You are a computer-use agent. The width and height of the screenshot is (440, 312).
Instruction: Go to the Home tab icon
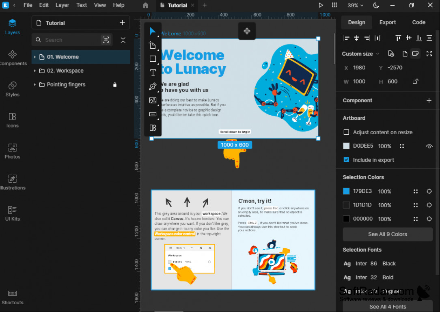(145, 5)
